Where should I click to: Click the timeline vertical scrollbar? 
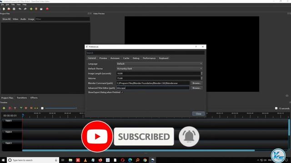(289, 128)
